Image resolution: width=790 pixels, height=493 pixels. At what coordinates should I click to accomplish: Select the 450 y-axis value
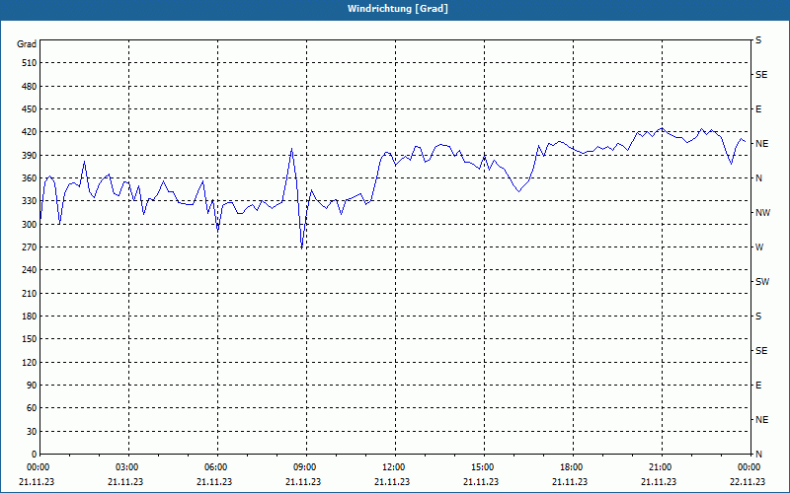click(30, 109)
